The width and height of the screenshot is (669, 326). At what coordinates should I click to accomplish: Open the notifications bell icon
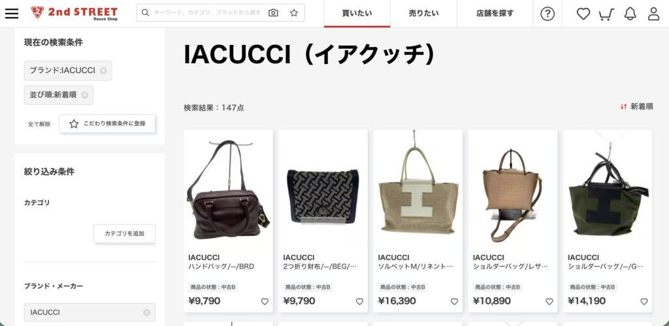pos(630,14)
